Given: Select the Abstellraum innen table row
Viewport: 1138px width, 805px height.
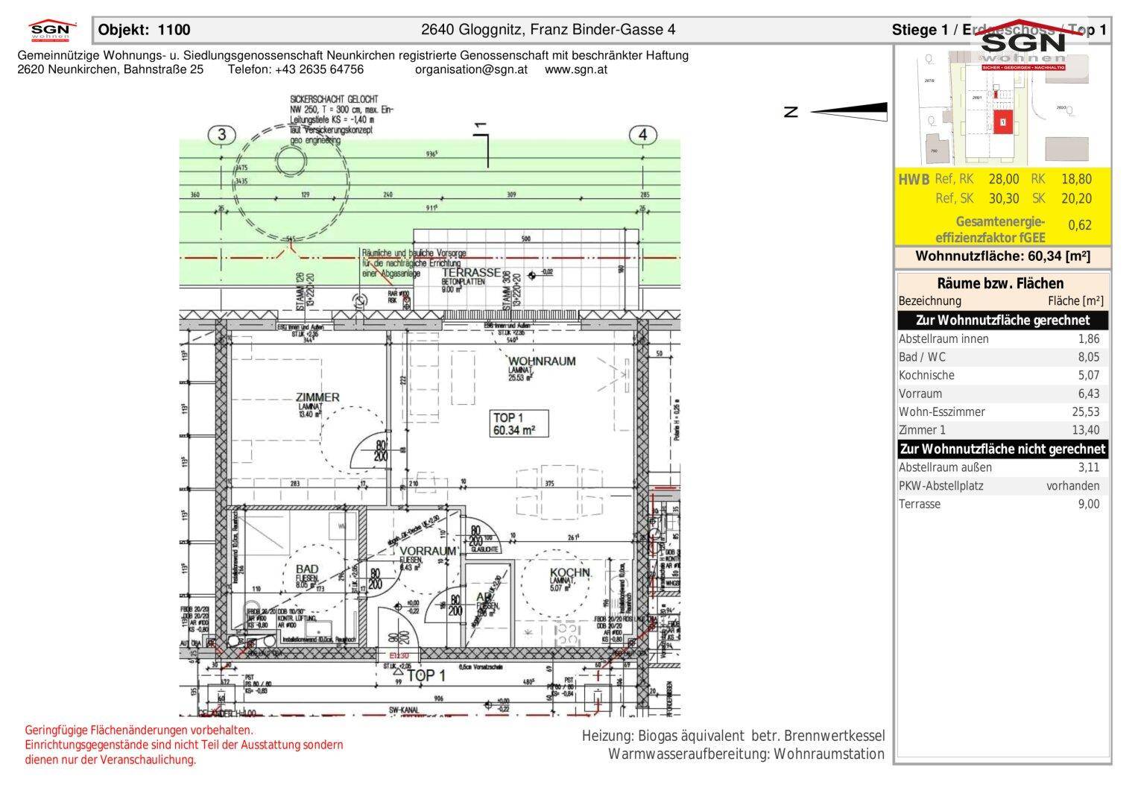Looking at the screenshot, I should tap(1003, 339).
